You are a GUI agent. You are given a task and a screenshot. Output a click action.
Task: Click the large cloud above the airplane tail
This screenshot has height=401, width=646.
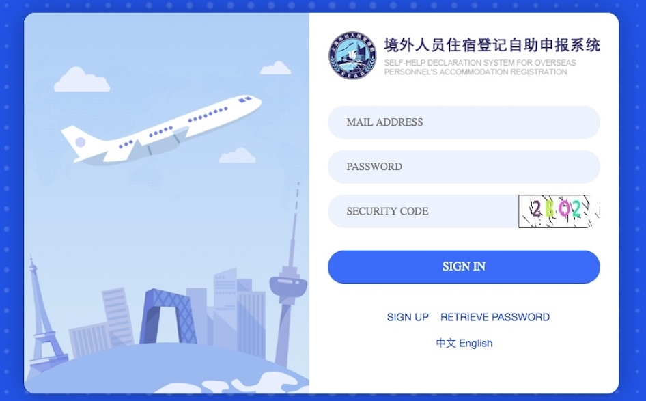(82, 79)
